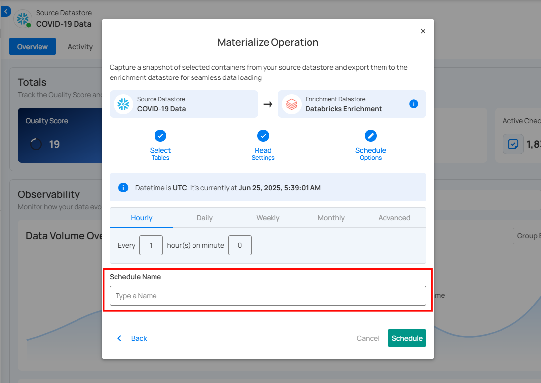Click the COVID-19 Data Snowflake header icon

(23, 19)
